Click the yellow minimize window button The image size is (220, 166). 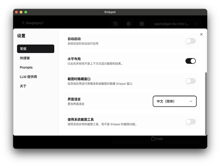21,12
